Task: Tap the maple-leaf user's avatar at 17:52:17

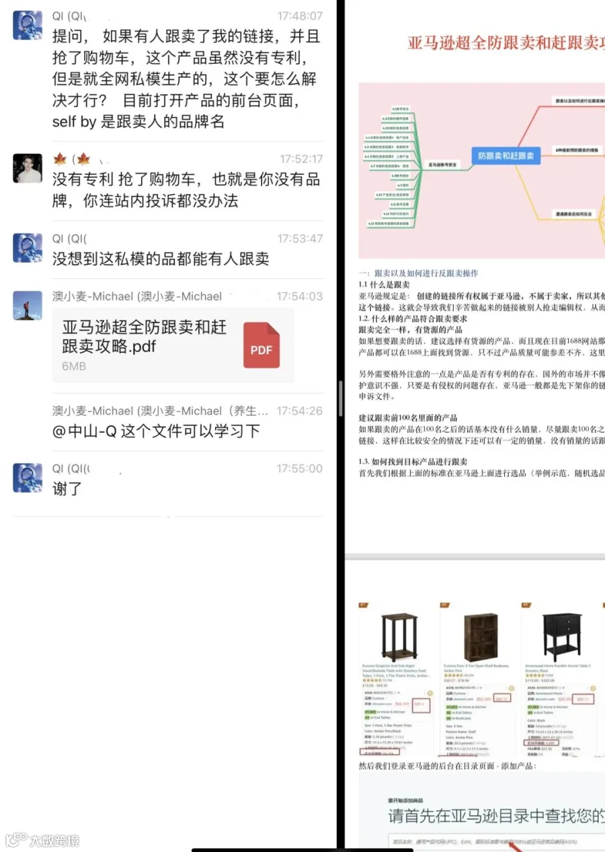Action: point(28,168)
